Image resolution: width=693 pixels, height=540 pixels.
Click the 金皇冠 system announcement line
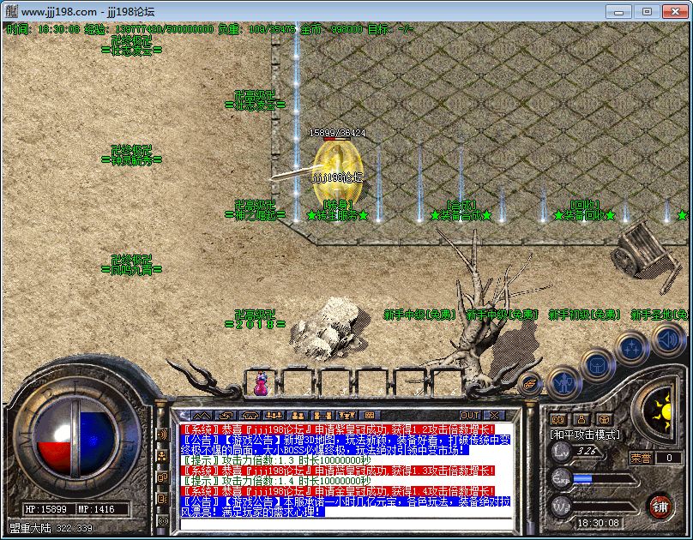(338, 491)
